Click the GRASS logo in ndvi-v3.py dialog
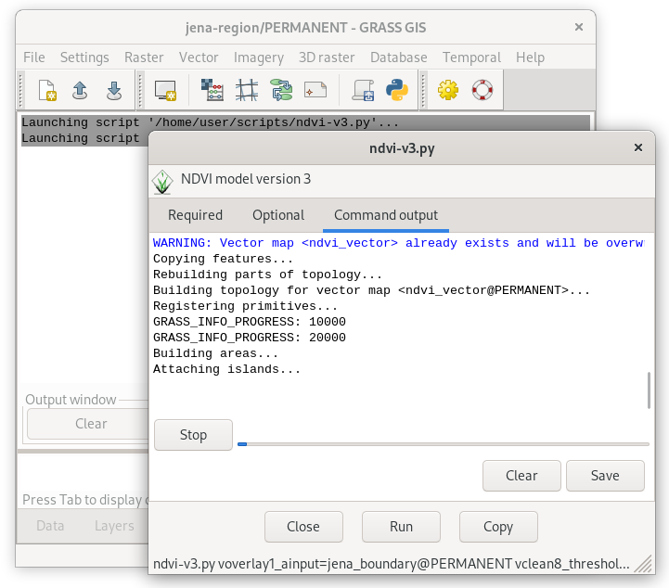This screenshot has height=588, width=669. point(162,182)
